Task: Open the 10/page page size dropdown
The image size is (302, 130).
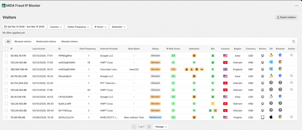Action: pos(161,126)
